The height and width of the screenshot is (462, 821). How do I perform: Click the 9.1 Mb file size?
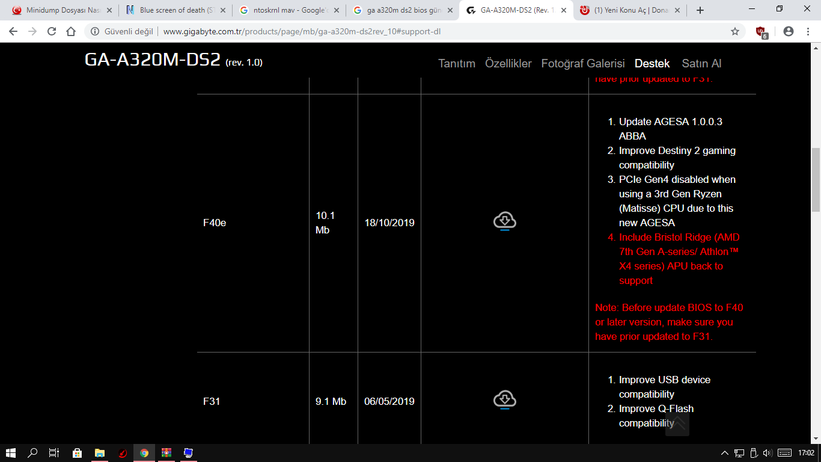(331, 401)
